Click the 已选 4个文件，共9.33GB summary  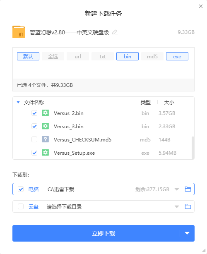[45, 85]
